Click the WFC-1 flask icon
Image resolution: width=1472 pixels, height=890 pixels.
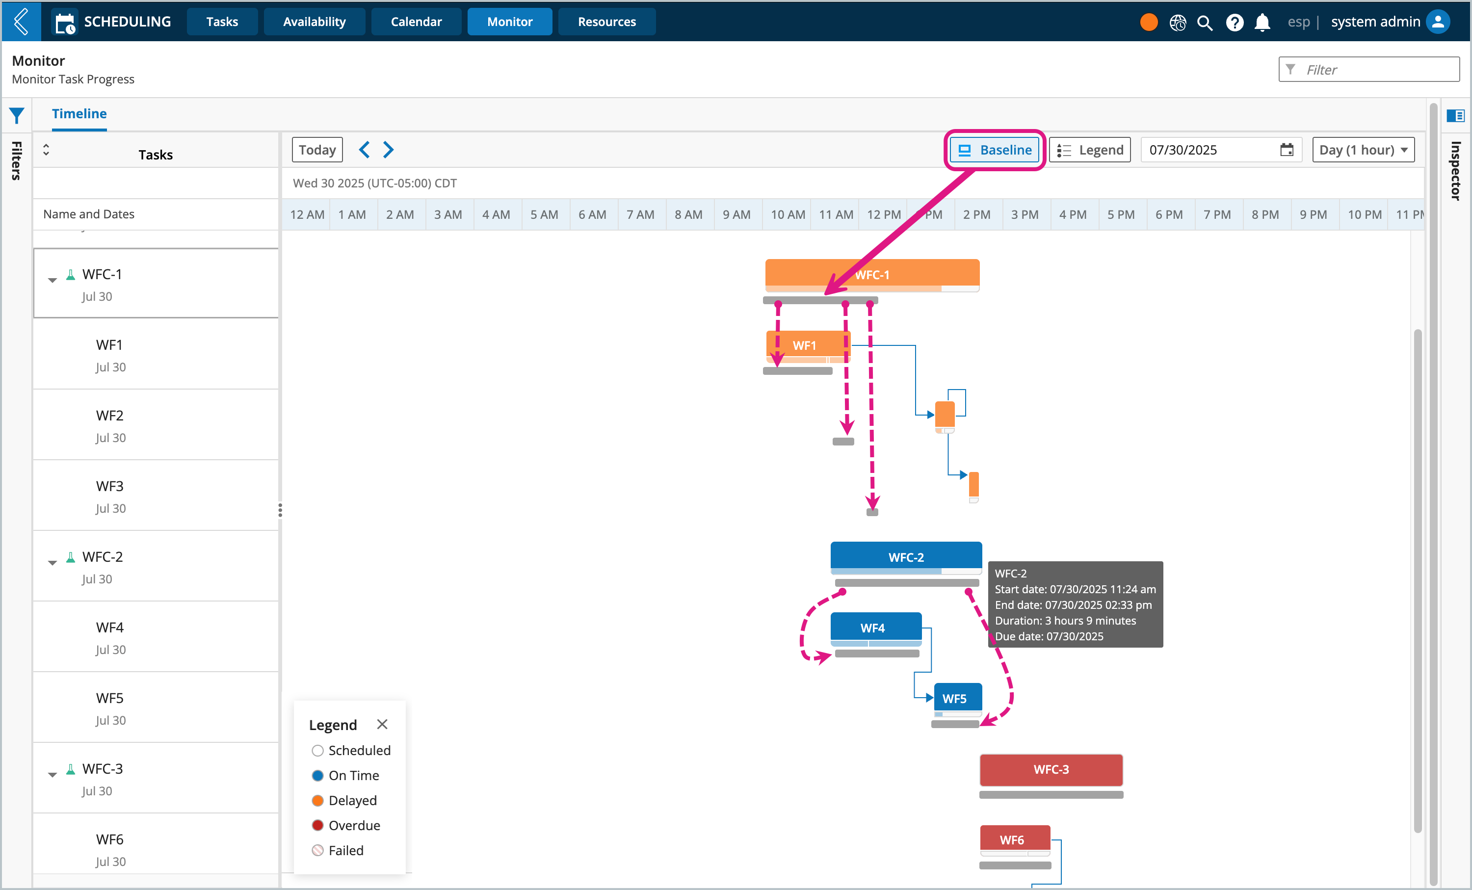click(71, 274)
